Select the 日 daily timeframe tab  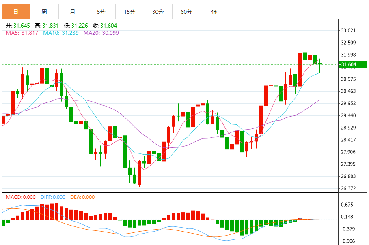click(16, 12)
